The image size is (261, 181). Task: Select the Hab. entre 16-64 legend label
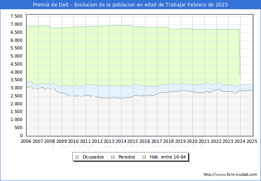[x=167, y=157]
